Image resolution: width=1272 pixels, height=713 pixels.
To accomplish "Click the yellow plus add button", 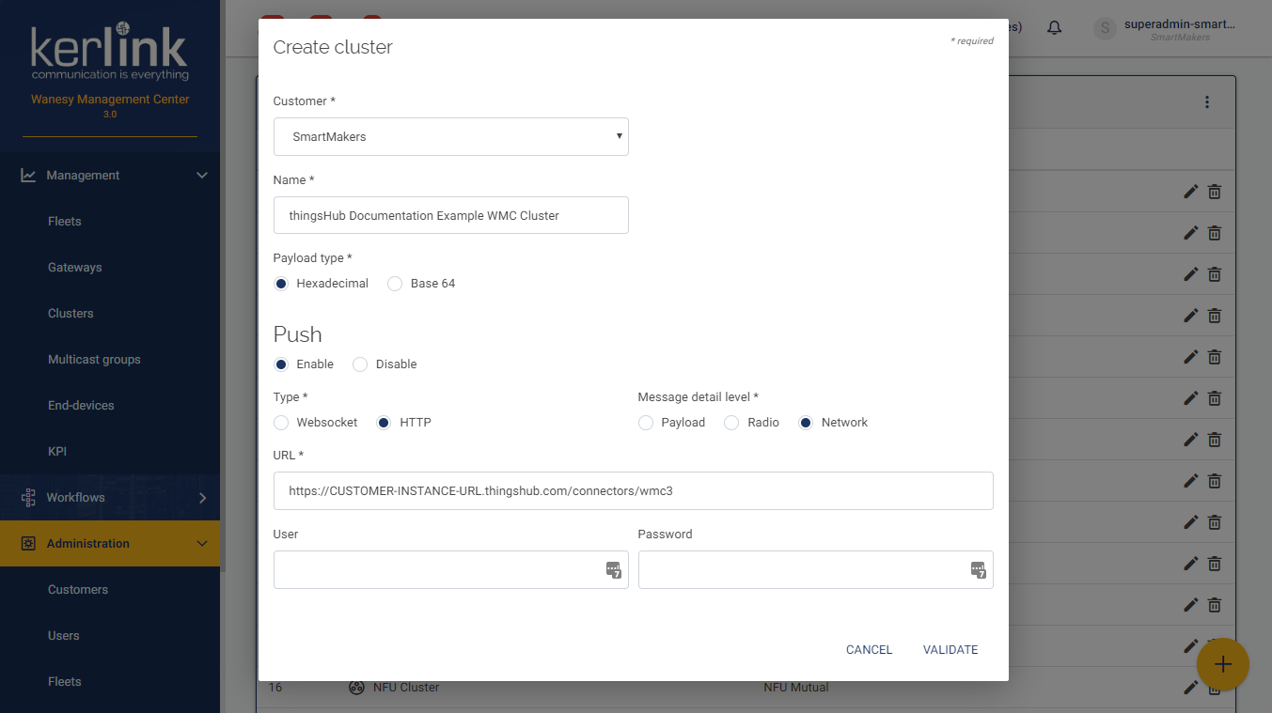I will click(x=1222, y=664).
